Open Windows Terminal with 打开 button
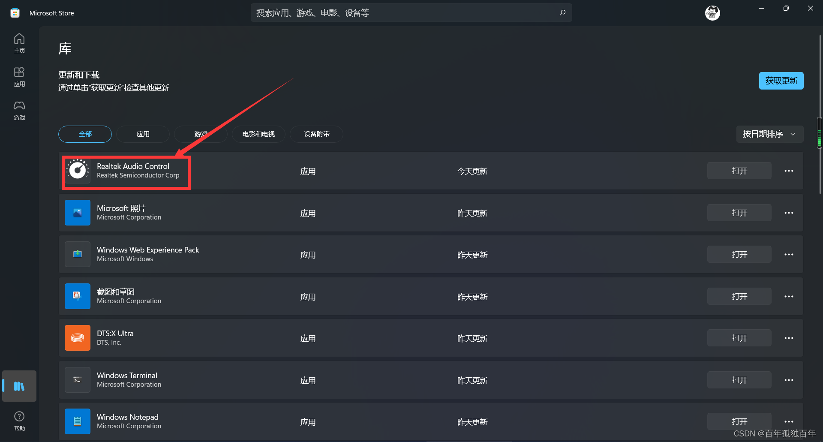The height and width of the screenshot is (442, 823). click(x=739, y=380)
